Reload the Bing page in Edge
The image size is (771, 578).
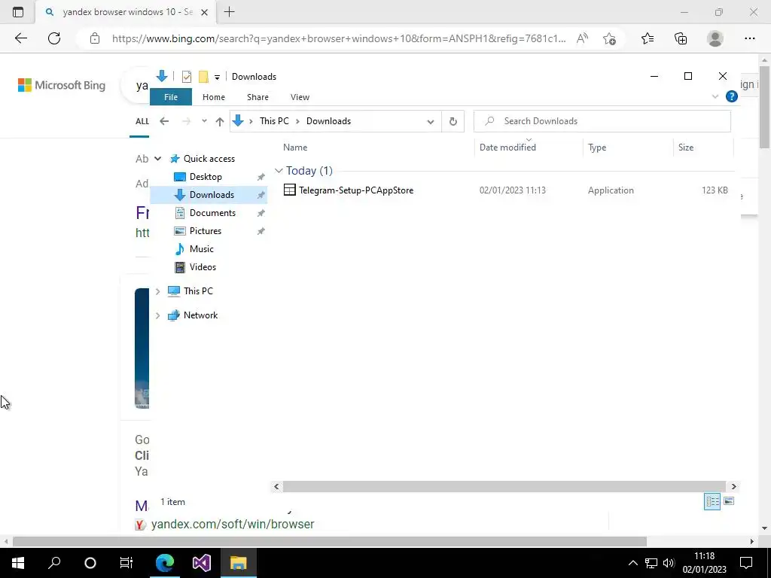tap(54, 38)
